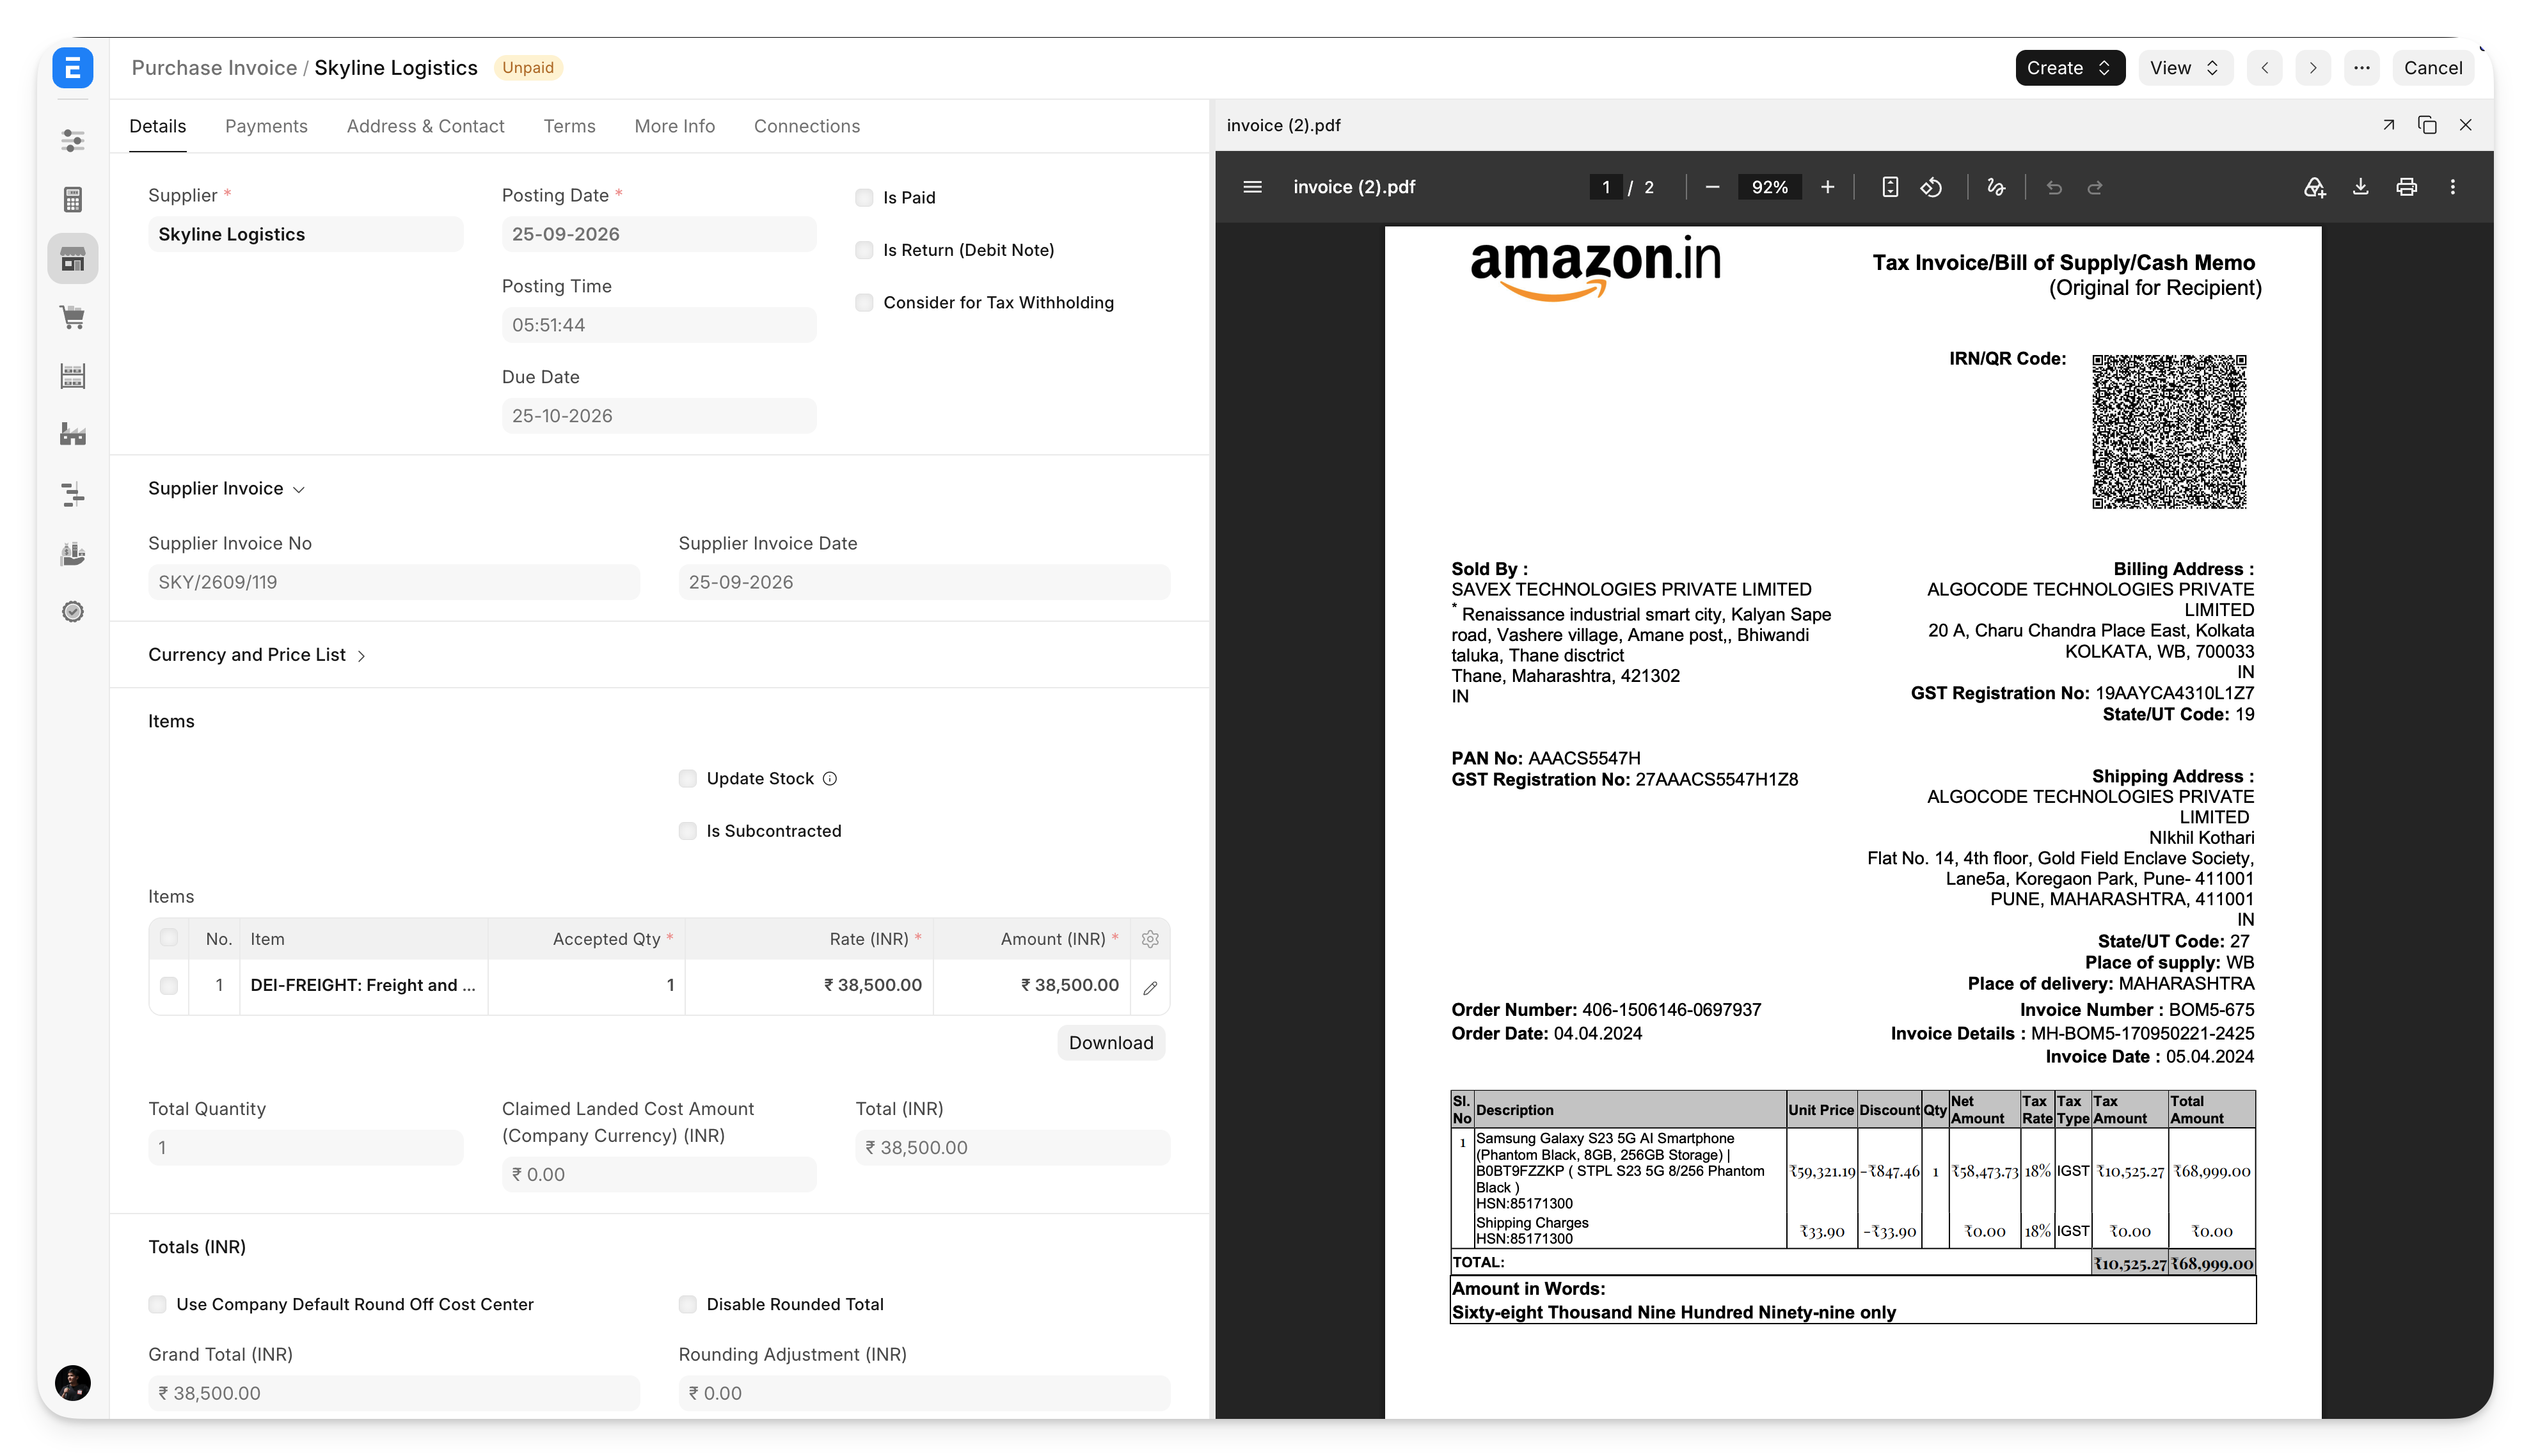Image resolution: width=2531 pixels, height=1456 pixels.
Task: Open items table settings gear
Action: 1150,939
